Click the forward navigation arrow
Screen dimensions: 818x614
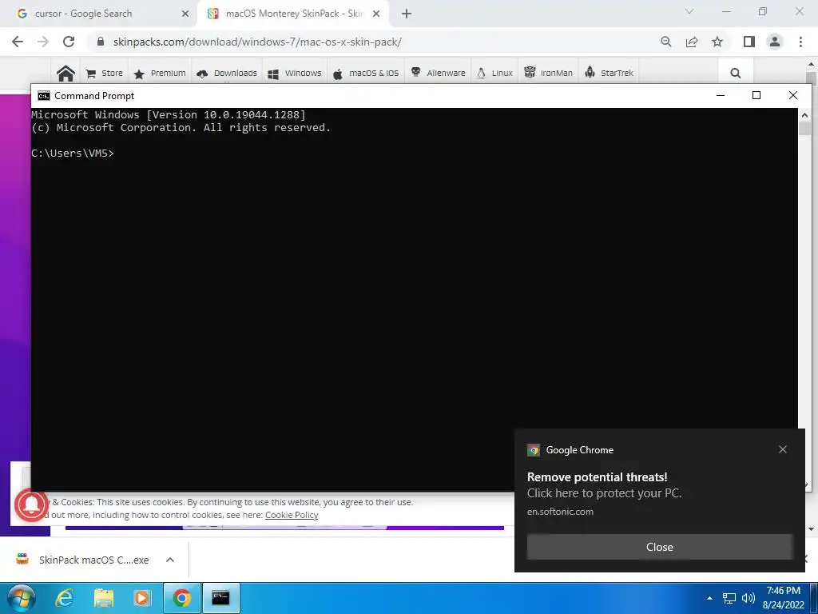(x=43, y=42)
